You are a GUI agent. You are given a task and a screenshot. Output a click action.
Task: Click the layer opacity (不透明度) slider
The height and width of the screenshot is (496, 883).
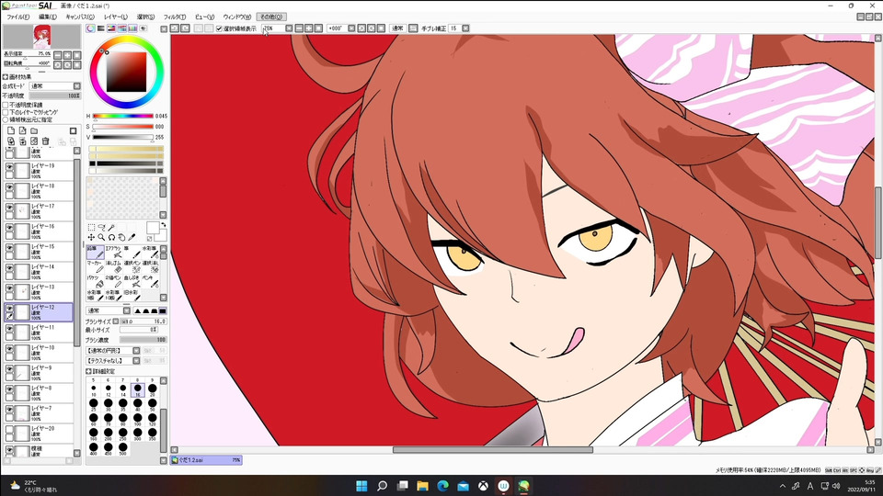tap(55, 96)
